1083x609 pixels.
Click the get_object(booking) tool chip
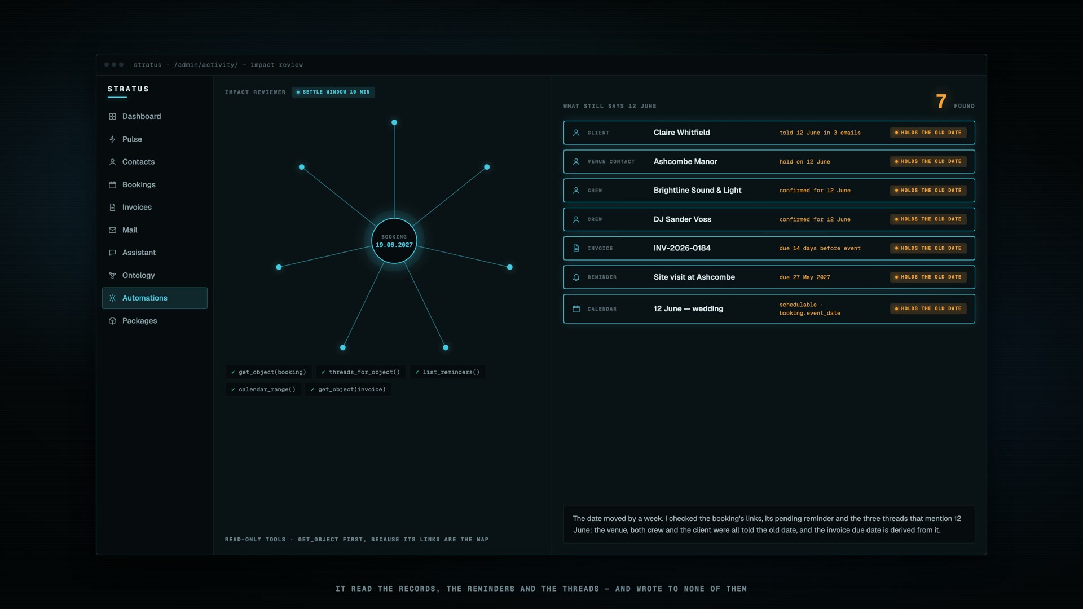(268, 372)
